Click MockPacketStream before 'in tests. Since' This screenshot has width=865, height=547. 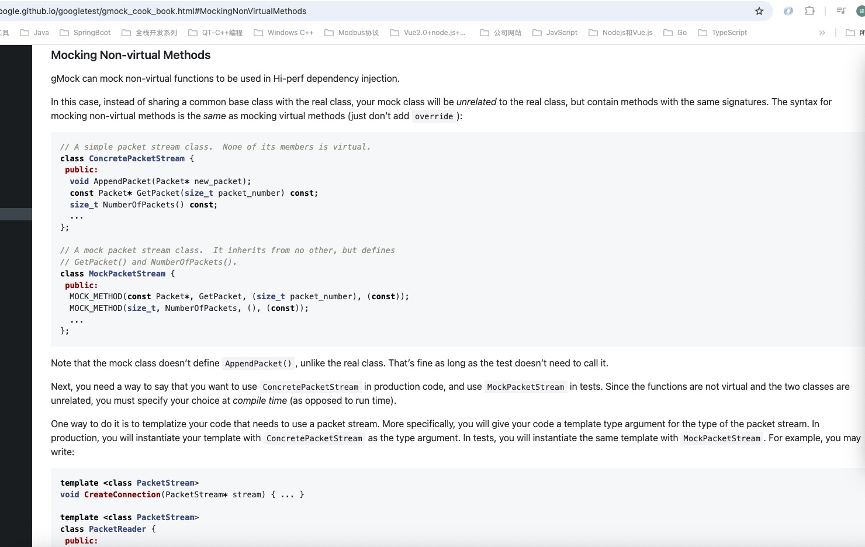click(x=525, y=387)
